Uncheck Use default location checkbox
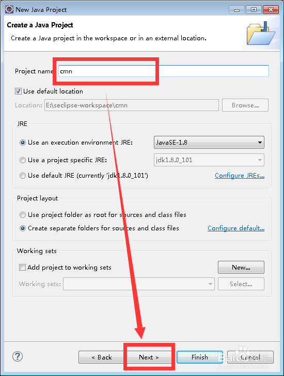 coord(18,91)
